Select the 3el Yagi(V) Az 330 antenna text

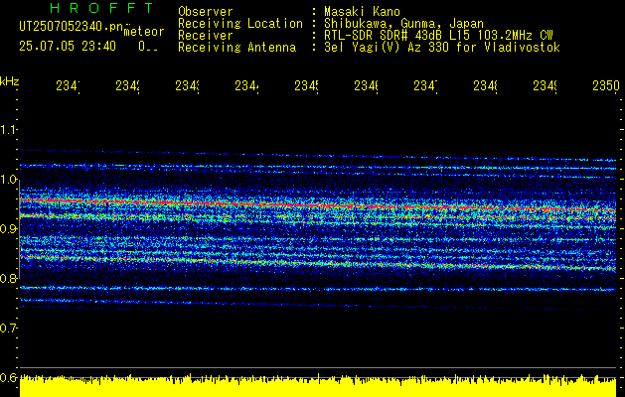coord(442,48)
